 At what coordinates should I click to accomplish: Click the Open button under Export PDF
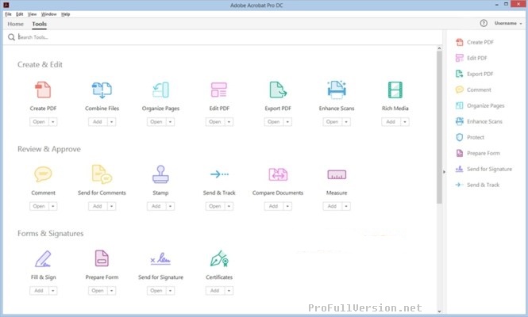[x=273, y=122]
